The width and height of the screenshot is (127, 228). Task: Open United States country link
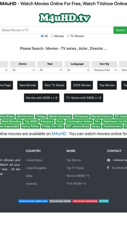coord(34,160)
